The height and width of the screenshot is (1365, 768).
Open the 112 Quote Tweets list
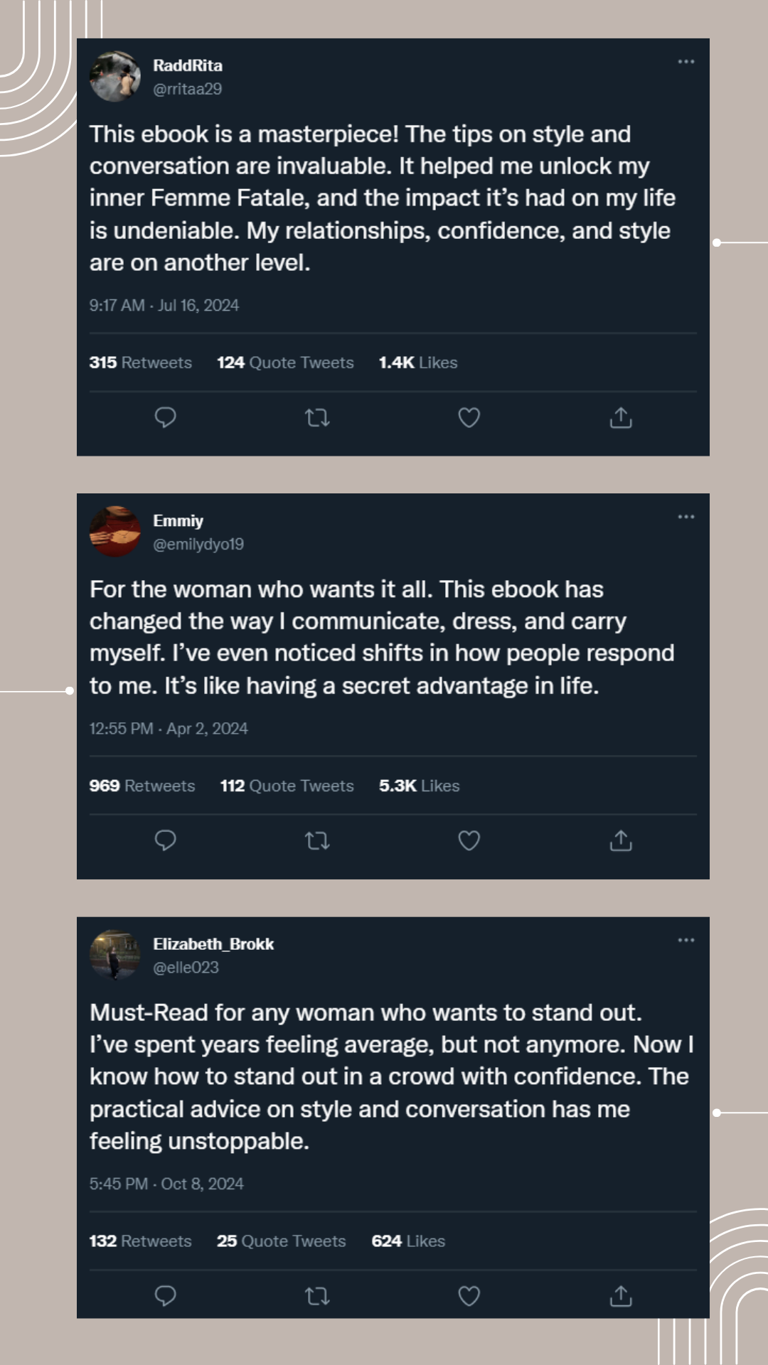(287, 786)
